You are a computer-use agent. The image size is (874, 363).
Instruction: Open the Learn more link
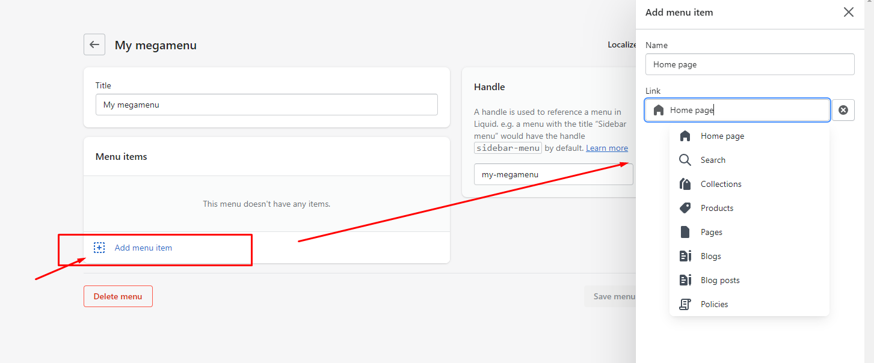click(607, 148)
